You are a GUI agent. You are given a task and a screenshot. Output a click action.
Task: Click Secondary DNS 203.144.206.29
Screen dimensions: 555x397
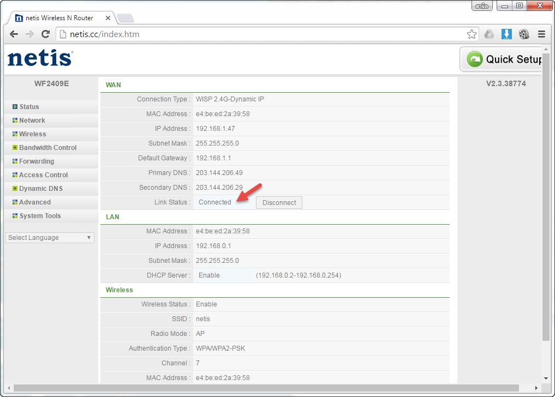tap(219, 188)
